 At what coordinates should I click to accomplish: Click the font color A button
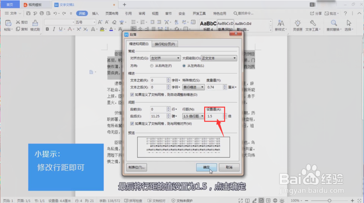pyautogui.click(x=111, y=29)
